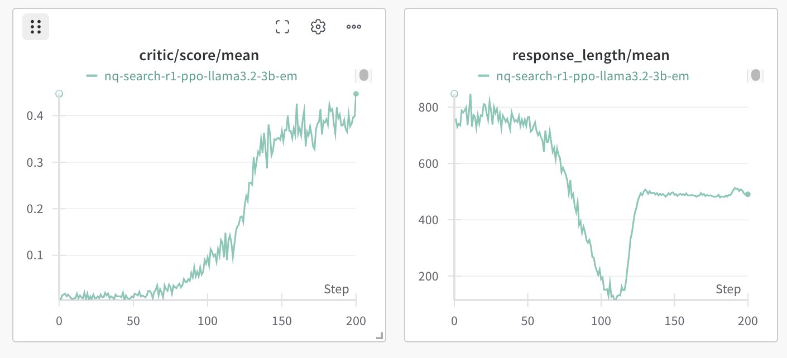Grab the drag handle on critic/score/mean panel
This screenshot has width=787, height=358.
coord(36,26)
